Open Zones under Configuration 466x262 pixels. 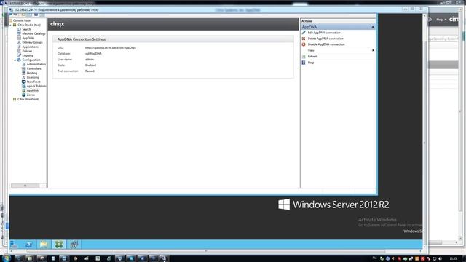[x=31, y=95]
